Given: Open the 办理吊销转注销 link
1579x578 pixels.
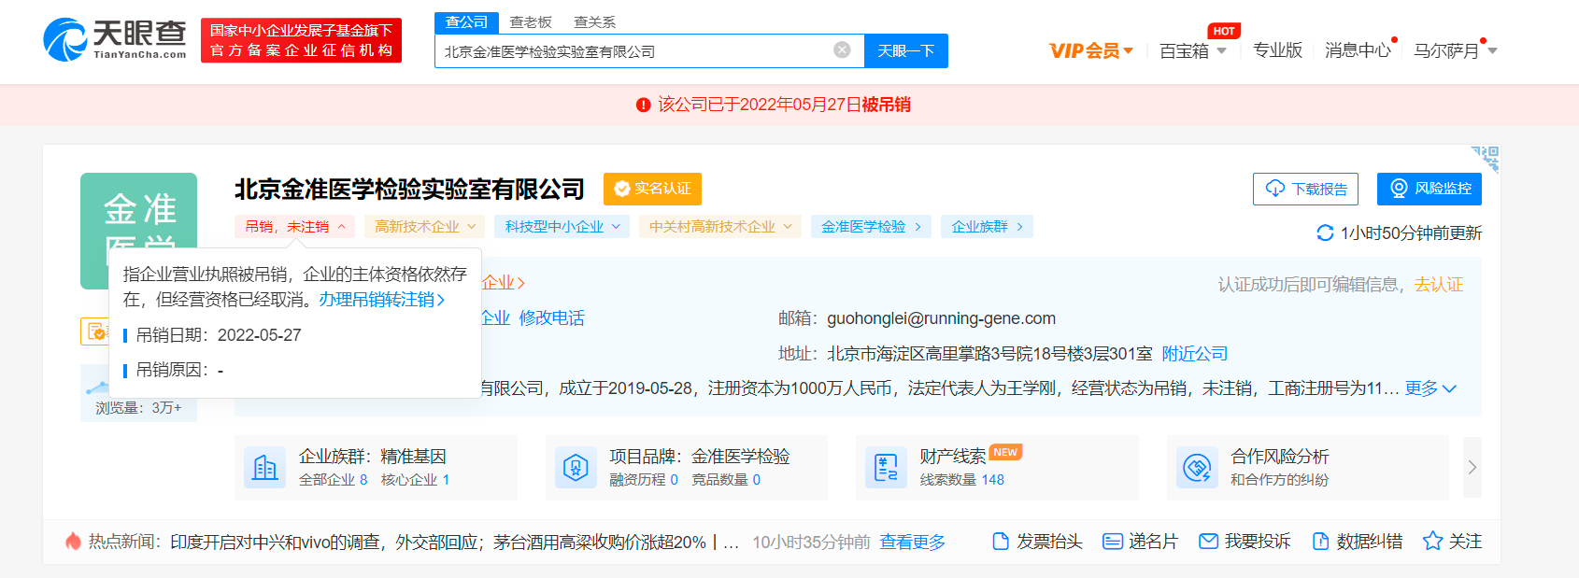Looking at the screenshot, I should coord(381,299).
